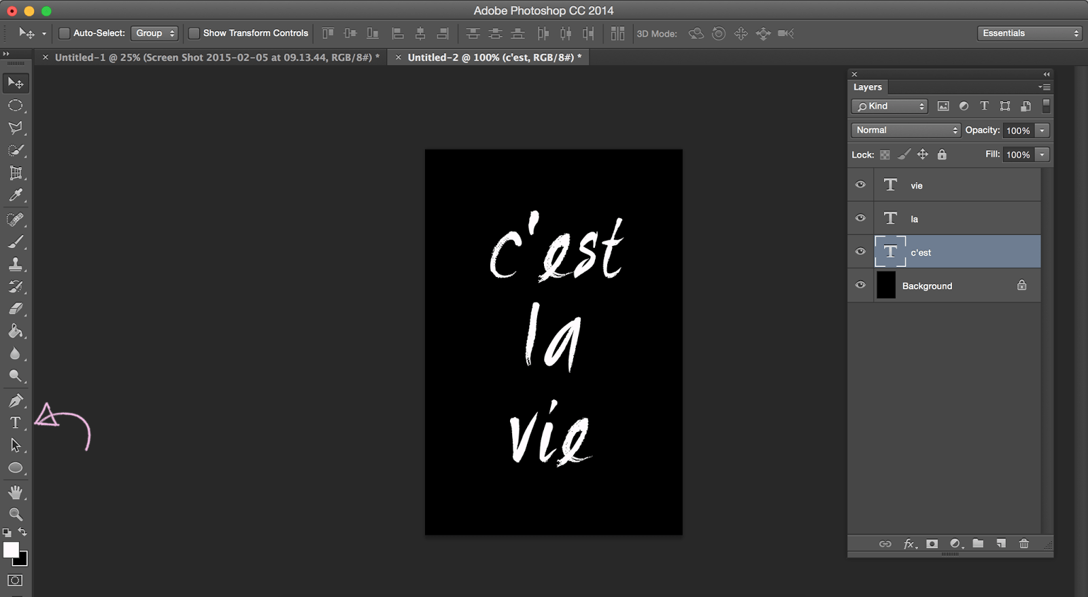Open the Move tool preset picker
The height and width of the screenshot is (597, 1088).
coord(44,33)
